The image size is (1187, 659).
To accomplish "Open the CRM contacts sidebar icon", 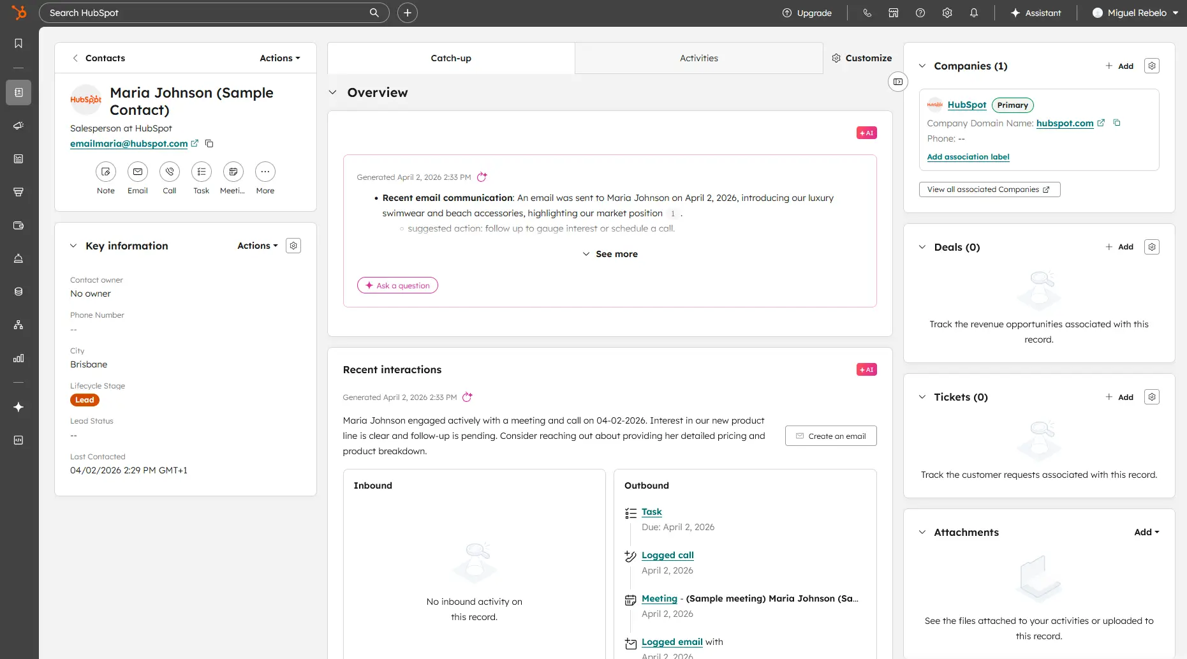I will 18,93.
